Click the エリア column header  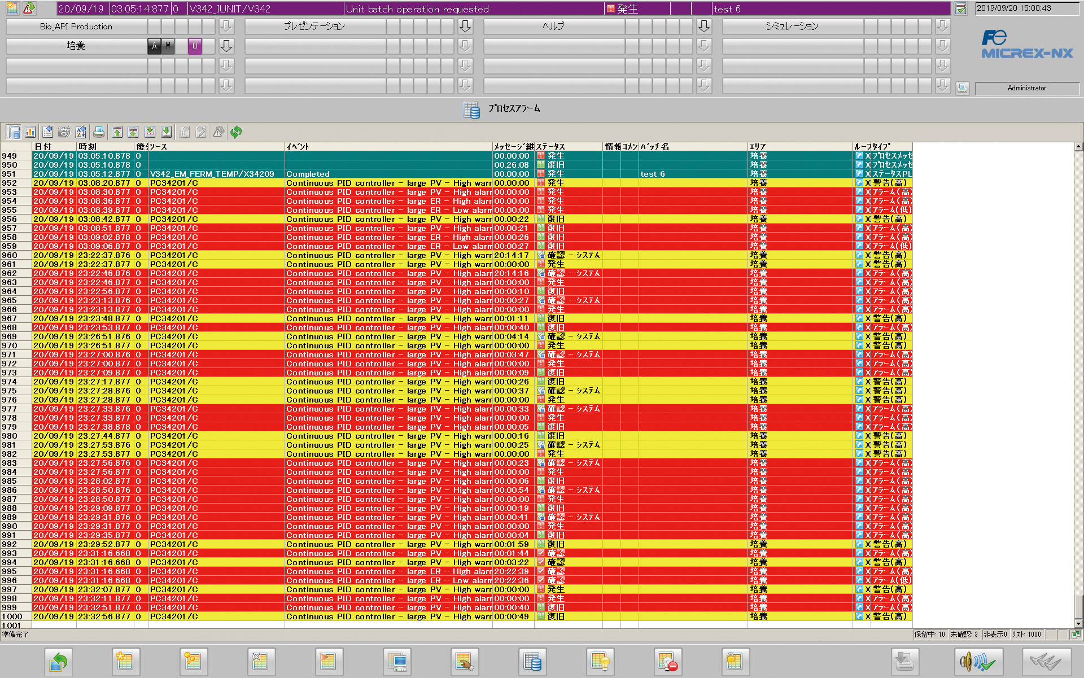click(800, 147)
